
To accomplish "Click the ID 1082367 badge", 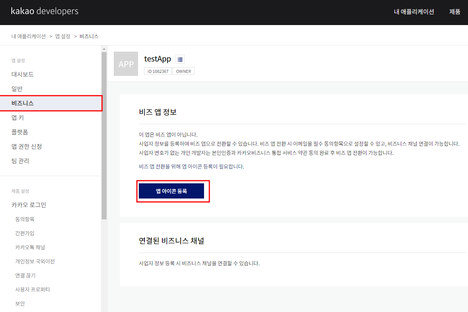I will pyautogui.click(x=157, y=71).
